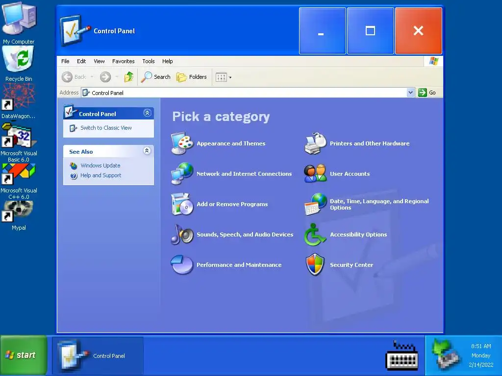Open the Search toolbar button

tap(155, 77)
